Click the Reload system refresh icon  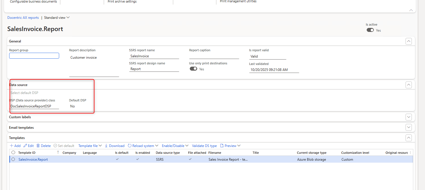pos(129,146)
